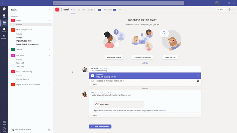Open more options for Sales and Marketing
Image resolution: width=237 pixels, height=133 pixels.
(x=49, y=72)
